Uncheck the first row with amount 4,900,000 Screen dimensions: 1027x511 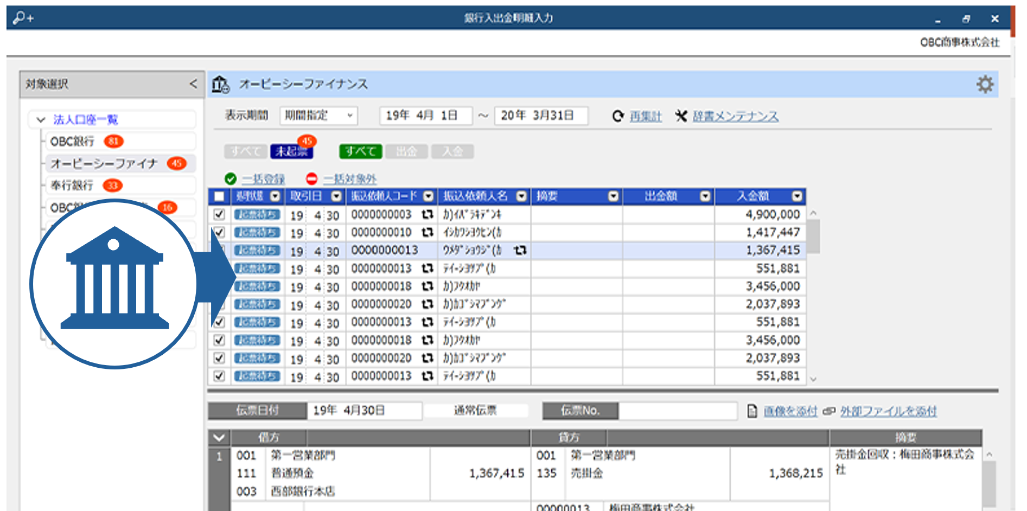(219, 215)
